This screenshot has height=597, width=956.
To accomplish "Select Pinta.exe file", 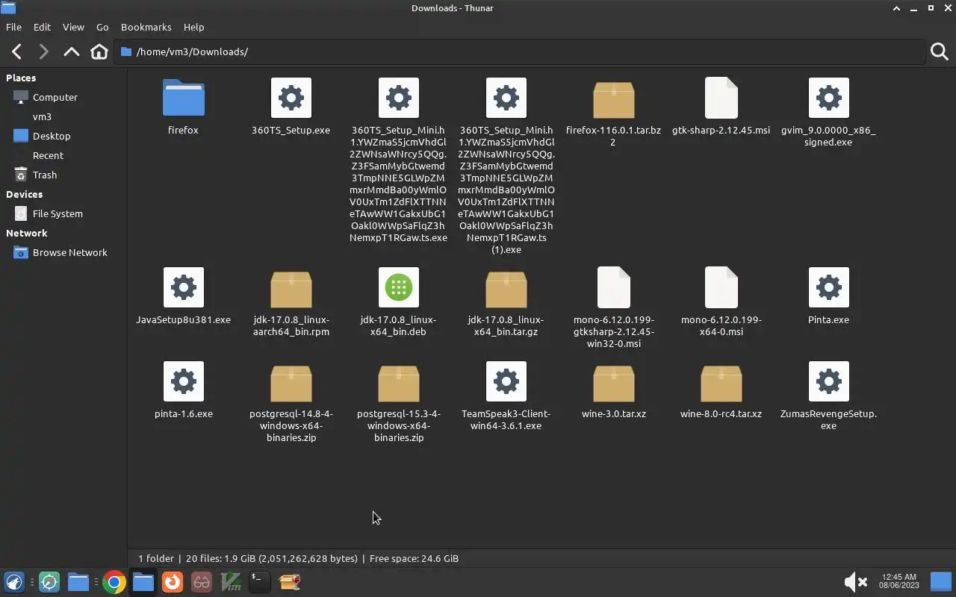I will click(x=828, y=287).
